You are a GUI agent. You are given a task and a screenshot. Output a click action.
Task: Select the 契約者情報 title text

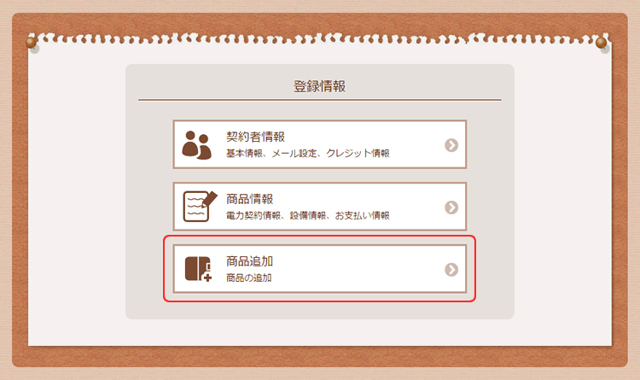coord(255,137)
